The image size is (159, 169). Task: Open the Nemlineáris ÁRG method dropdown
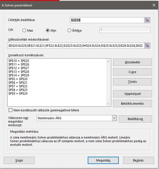[x=114, y=118]
